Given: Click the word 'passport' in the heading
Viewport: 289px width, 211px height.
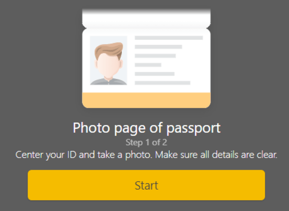Looking at the screenshot, I should click(x=193, y=128).
